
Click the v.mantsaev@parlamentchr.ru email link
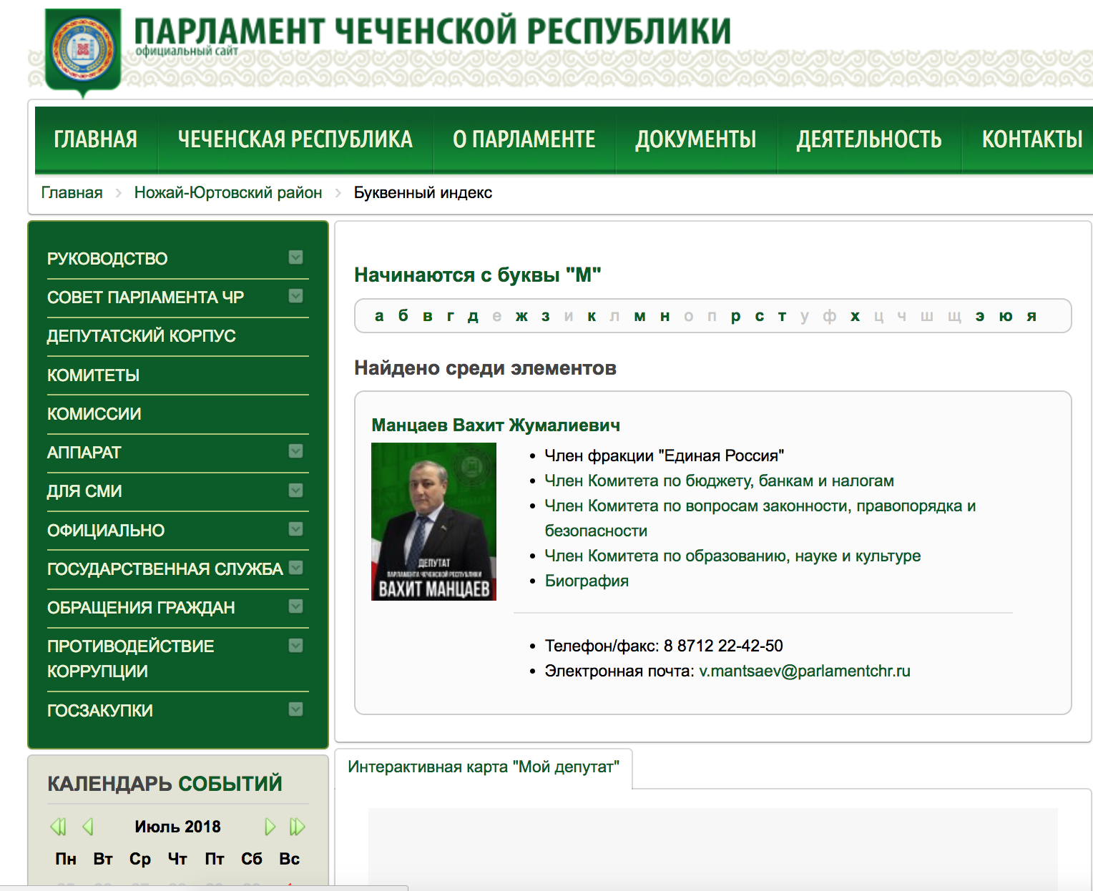click(x=805, y=671)
